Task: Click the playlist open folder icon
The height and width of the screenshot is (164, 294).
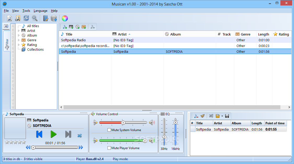Action: click(218, 116)
